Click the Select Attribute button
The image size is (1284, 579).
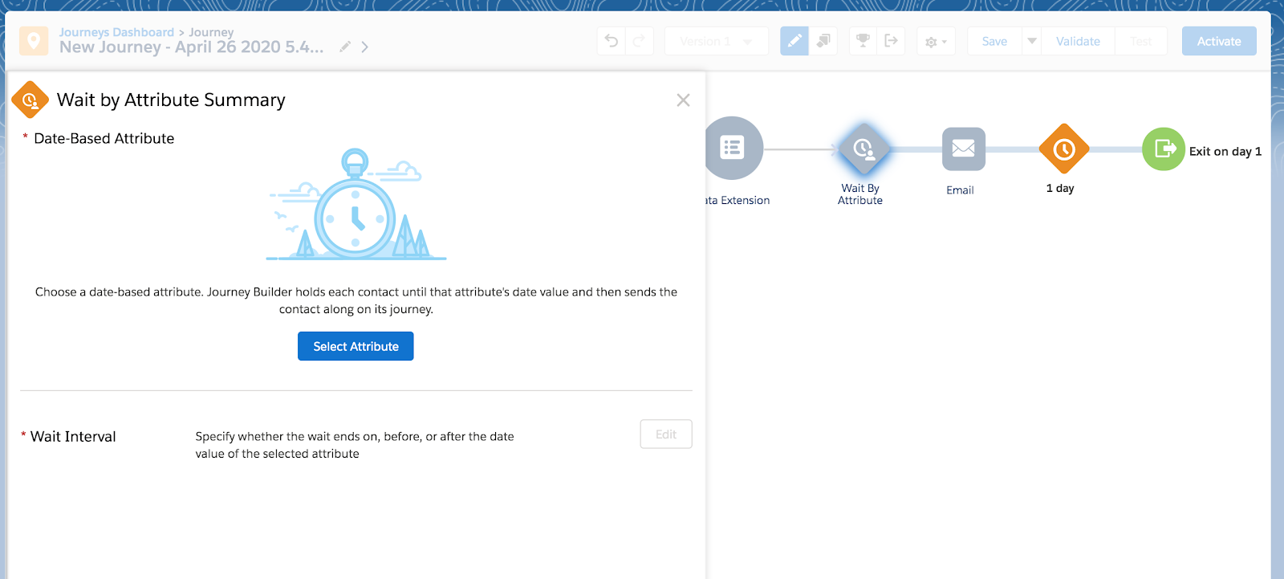point(356,346)
